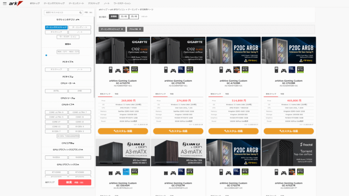Click tower PC icon on GC-A7G57M card
This screenshot has height=196, width=349.
[111, 70]
